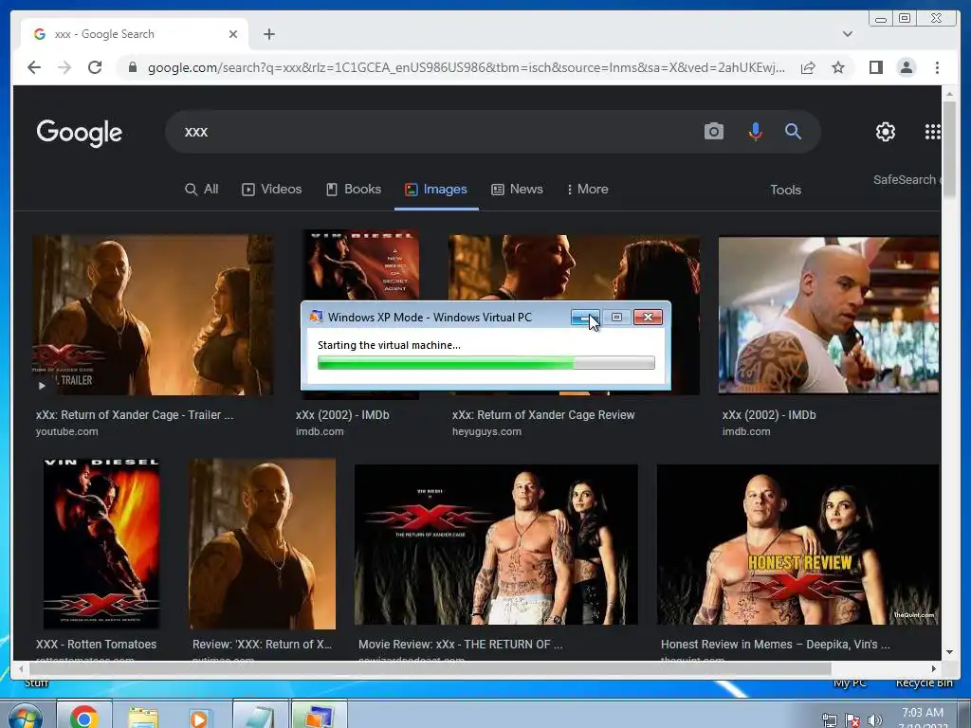Open Windows Explorer from the taskbar
971x728 pixels.
[x=143, y=717]
